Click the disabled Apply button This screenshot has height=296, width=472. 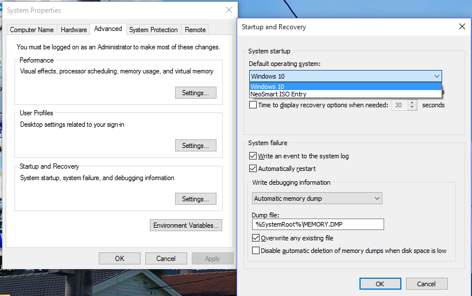click(x=212, y=258)
